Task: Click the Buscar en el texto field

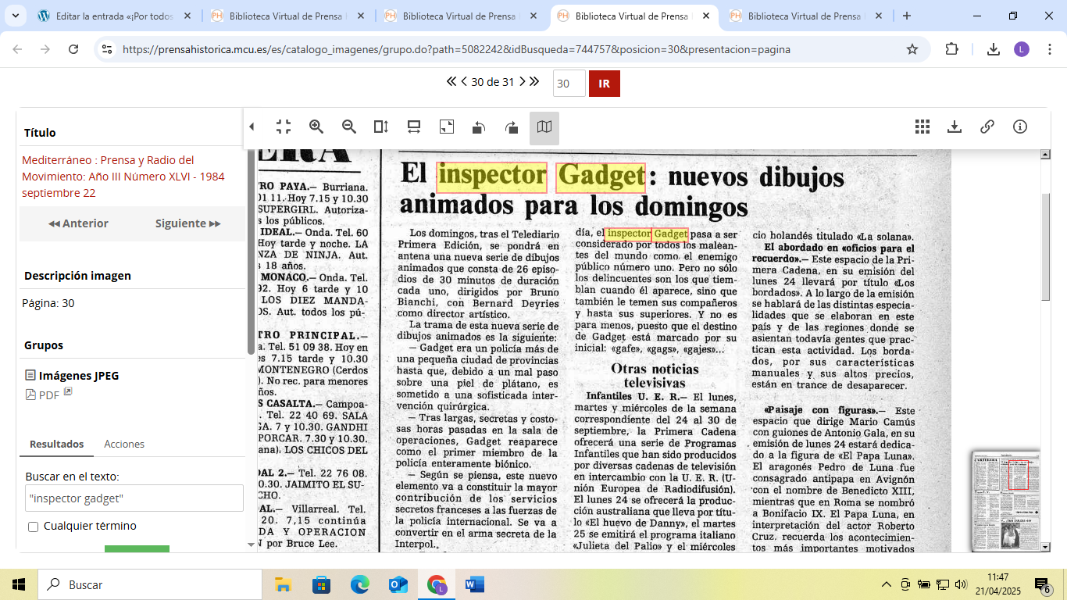Action: (134, 498)
